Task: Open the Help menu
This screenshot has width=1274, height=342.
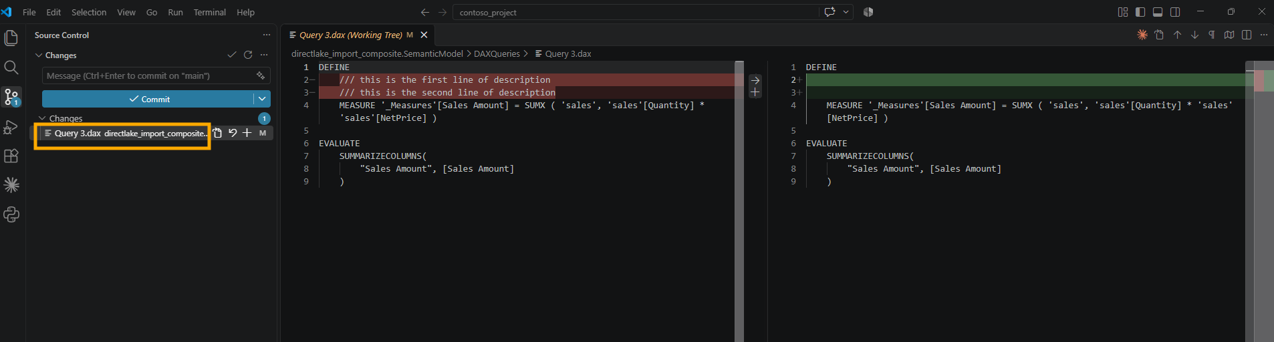Action: 245,12
